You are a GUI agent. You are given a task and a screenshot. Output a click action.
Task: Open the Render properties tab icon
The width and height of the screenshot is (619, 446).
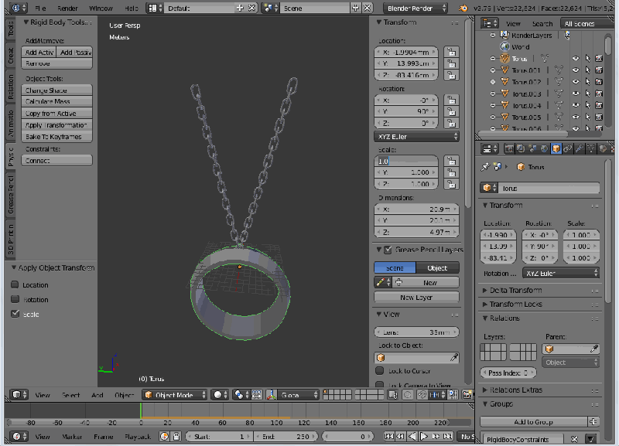(508, 148)
